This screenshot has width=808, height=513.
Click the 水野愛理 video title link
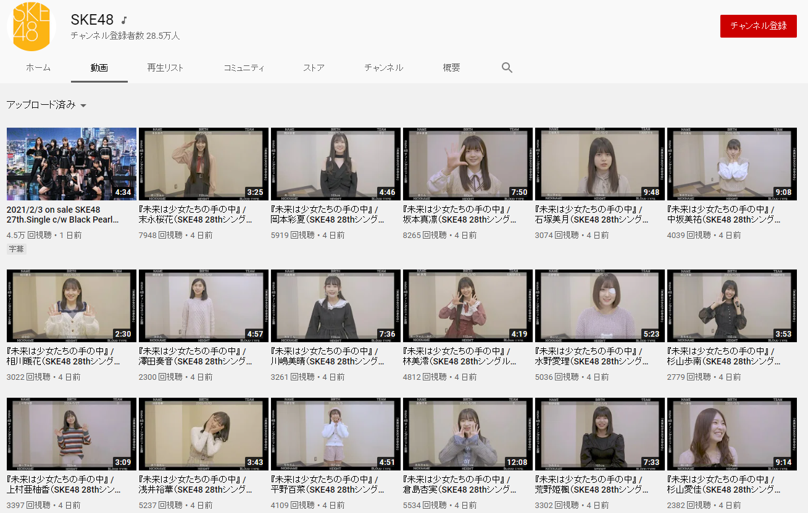coord(593,356)
